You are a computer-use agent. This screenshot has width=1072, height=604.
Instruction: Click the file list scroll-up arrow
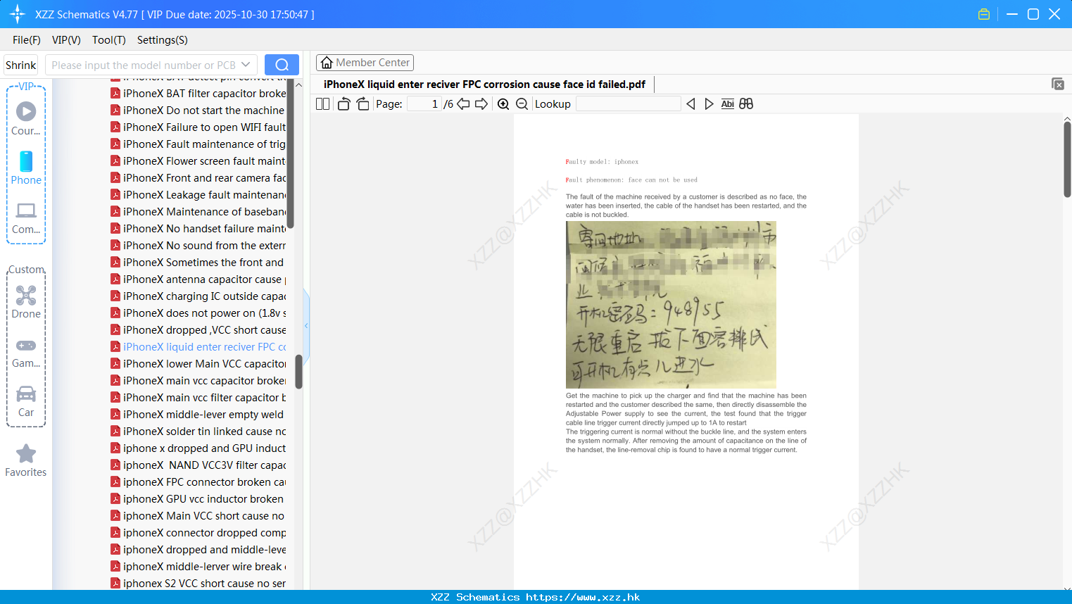[x=298, y=84]
